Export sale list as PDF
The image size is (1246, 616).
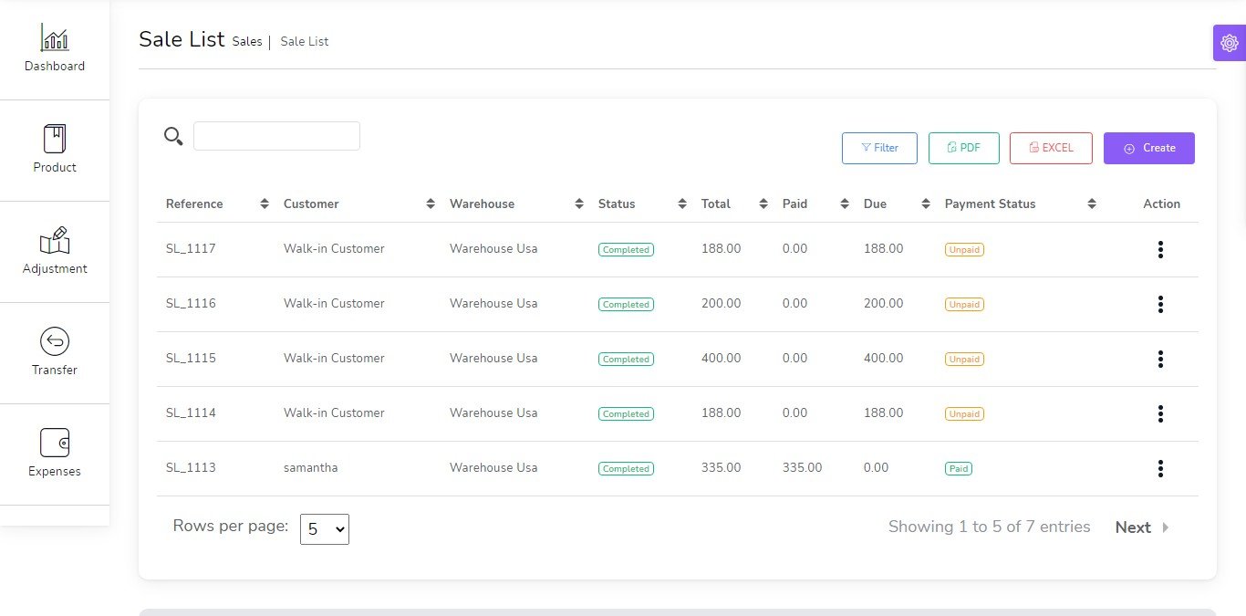tap(963, 148)
